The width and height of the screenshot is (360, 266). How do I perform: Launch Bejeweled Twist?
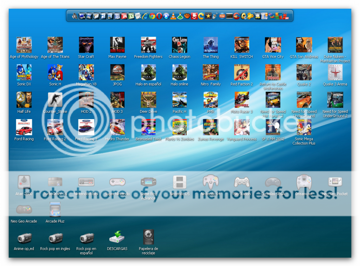pyautogui.click(x=148, y=127)
